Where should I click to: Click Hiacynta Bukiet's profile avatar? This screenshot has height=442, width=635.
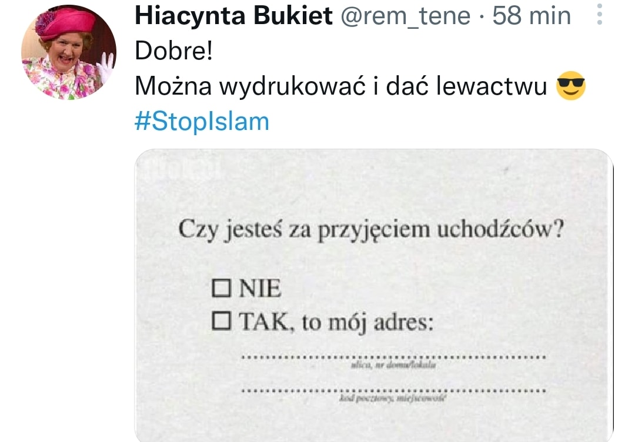point(69,52)
